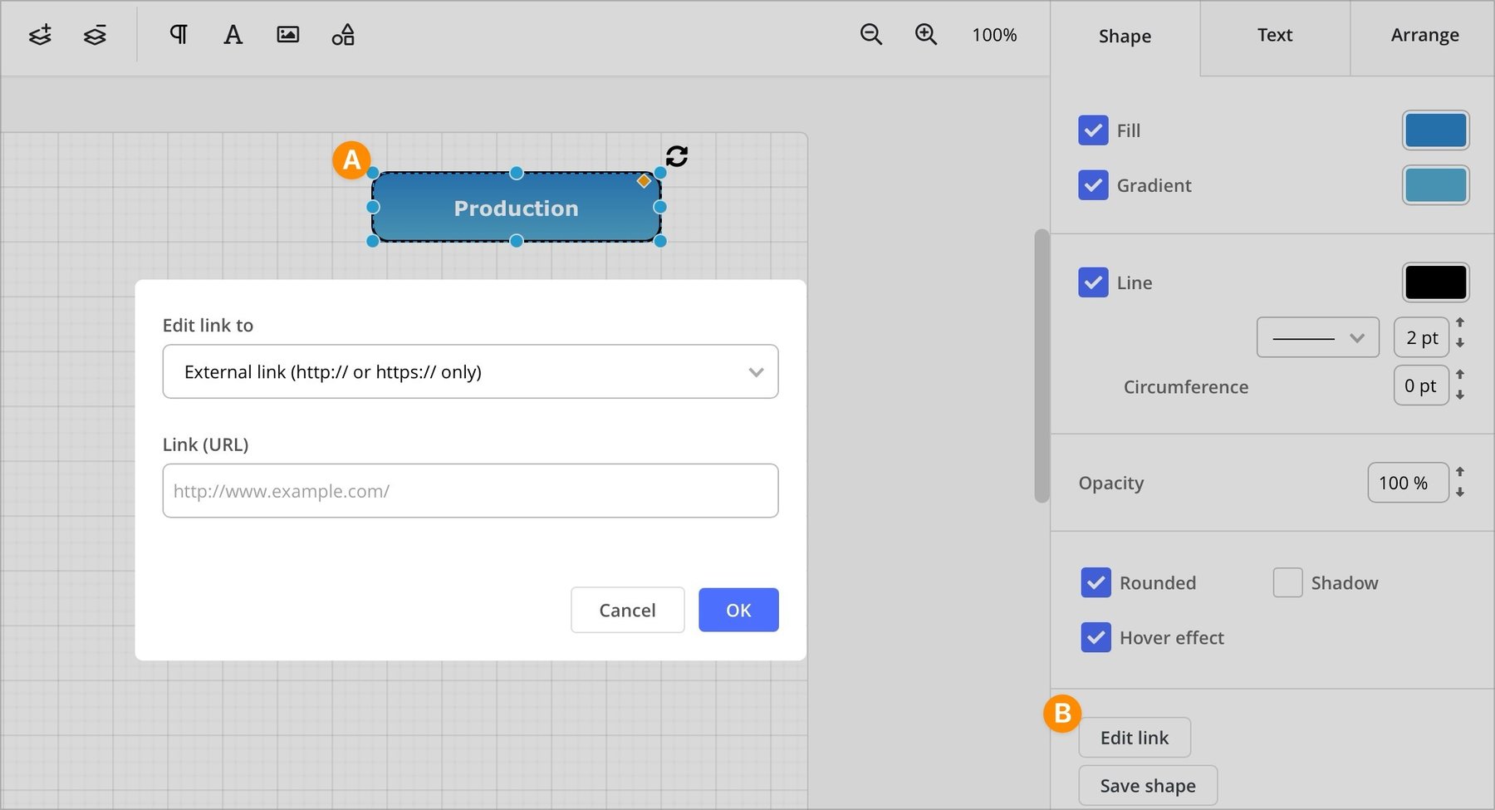
Task: Increase line width with up arrow
Action: 1460,322
